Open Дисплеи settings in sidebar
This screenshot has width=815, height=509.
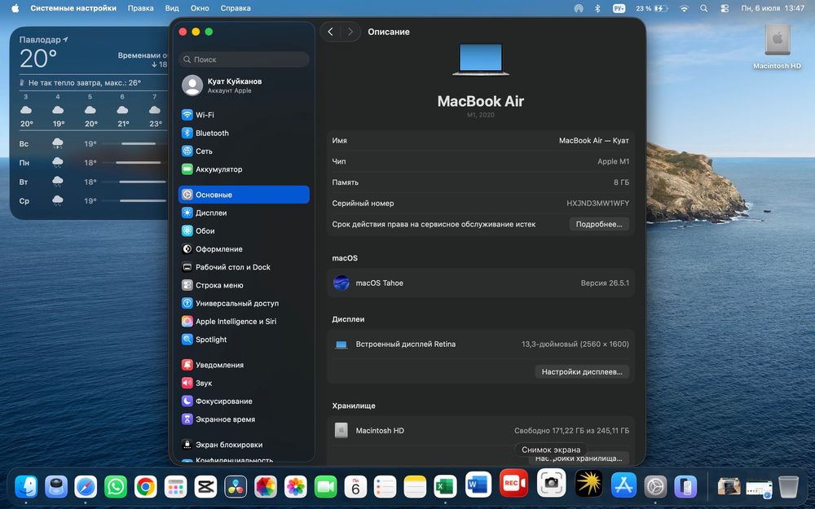pyautogui.click(x=244, y=213)
